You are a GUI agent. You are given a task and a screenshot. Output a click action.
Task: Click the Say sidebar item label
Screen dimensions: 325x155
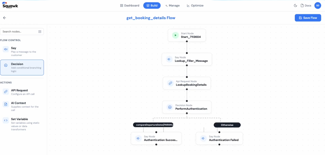[x=14, y=48]
